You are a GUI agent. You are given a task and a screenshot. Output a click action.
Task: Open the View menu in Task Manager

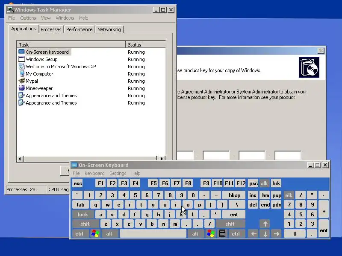click(46, 18)
